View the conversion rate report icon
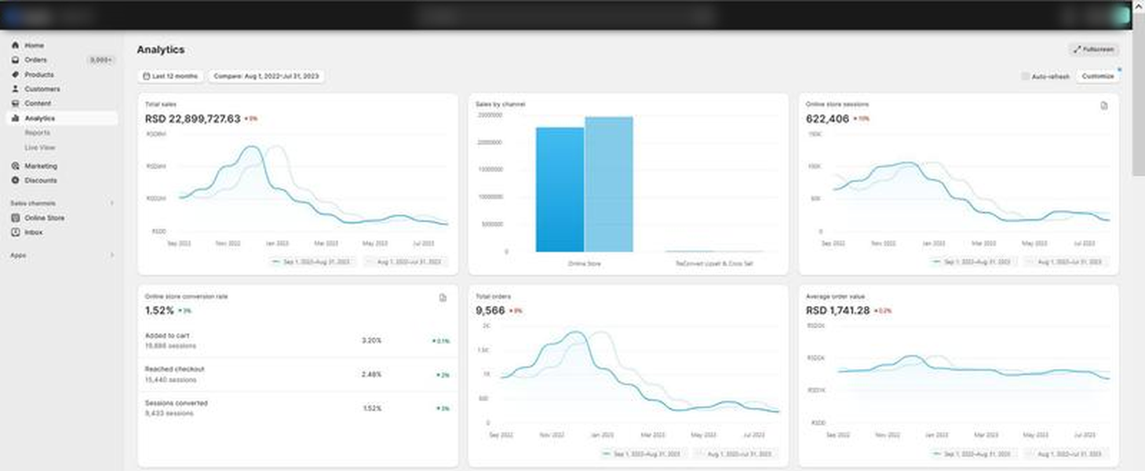1145x471 pixels. click(x=443, y=298)
